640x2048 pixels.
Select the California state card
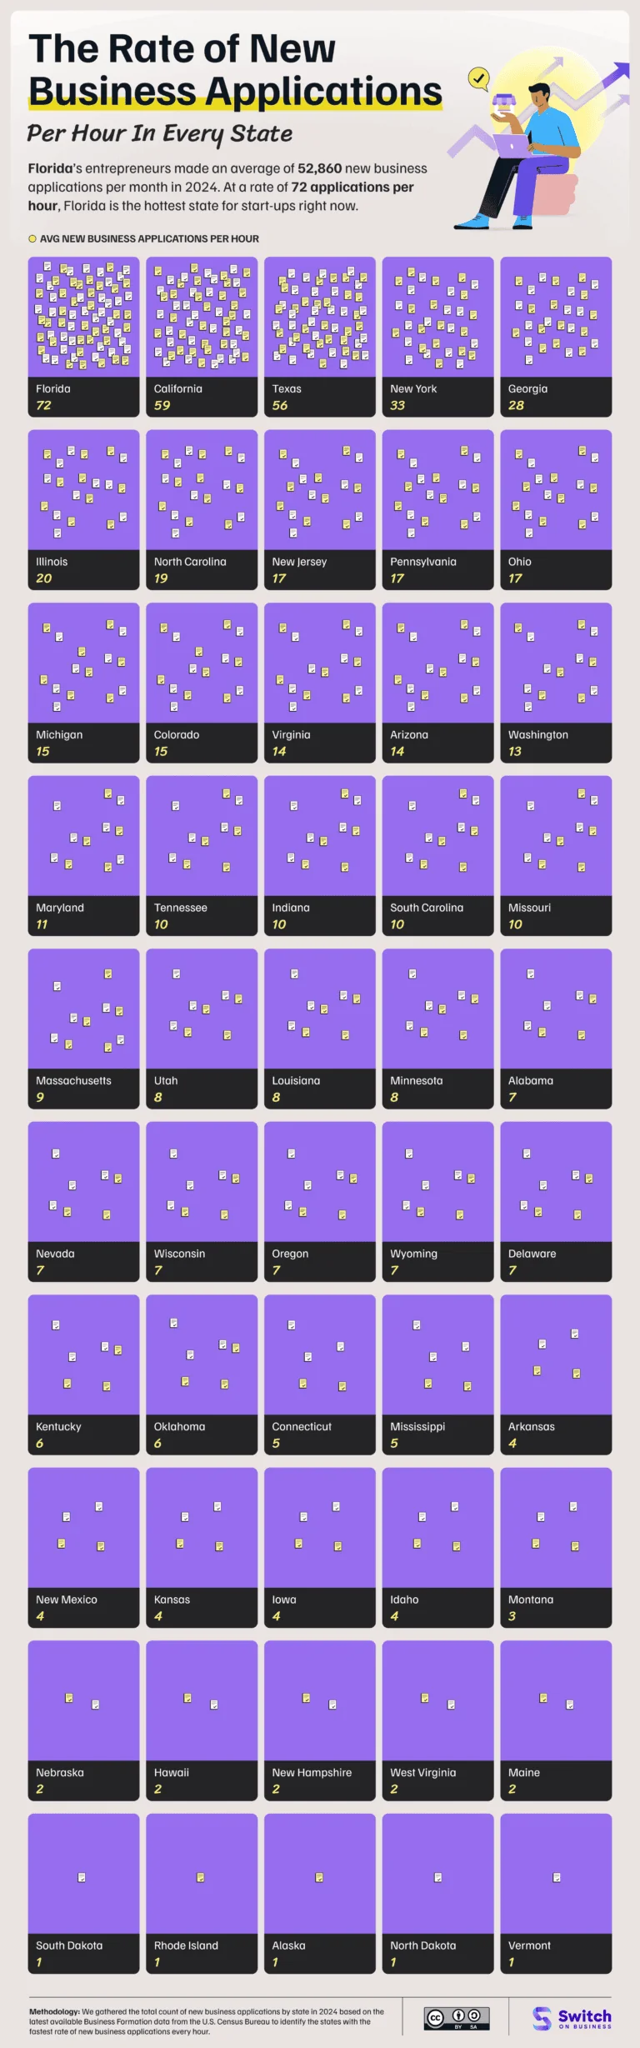202,337
